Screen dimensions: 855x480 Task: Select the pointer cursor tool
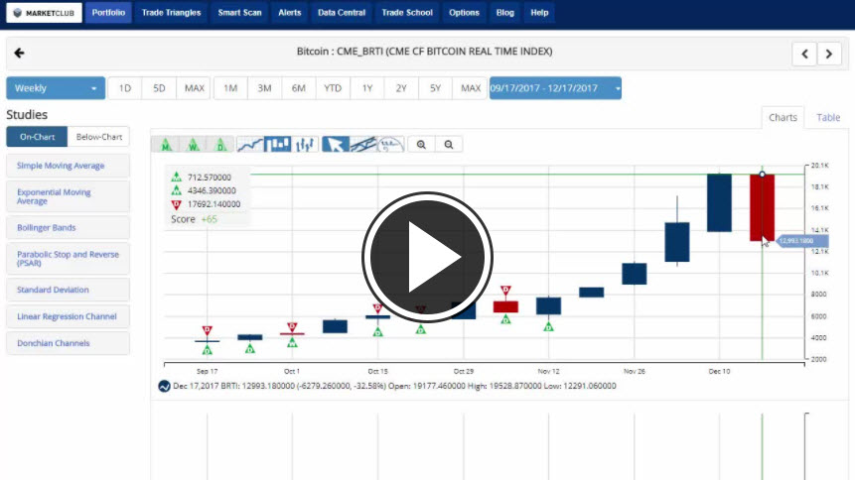(336, 145)
